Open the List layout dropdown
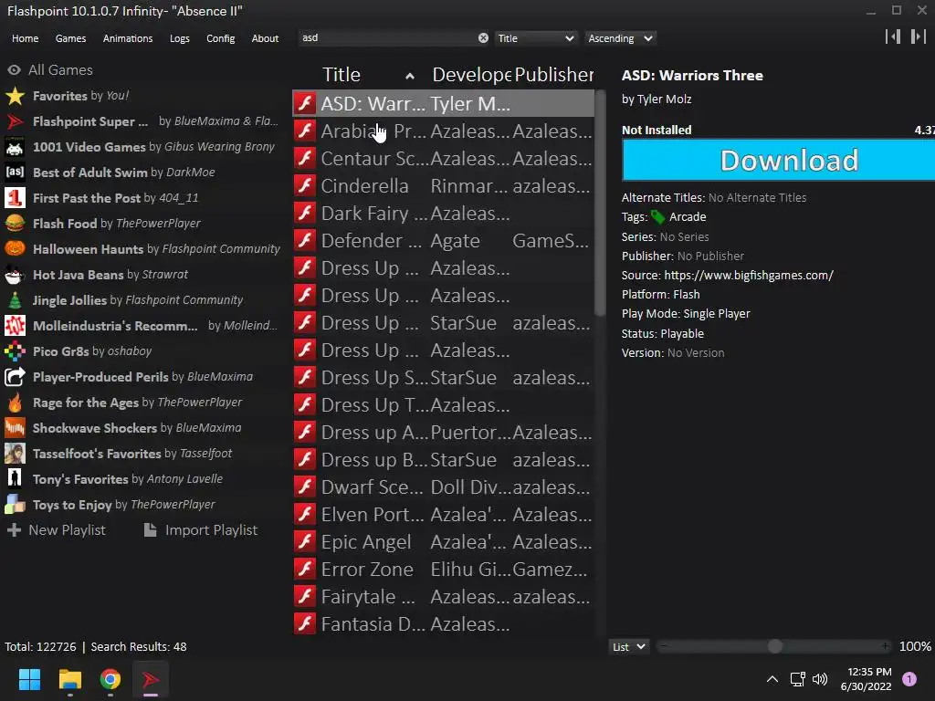Viewport: 935px width, 701px height. pyautogui.click(x=628, y=647)
